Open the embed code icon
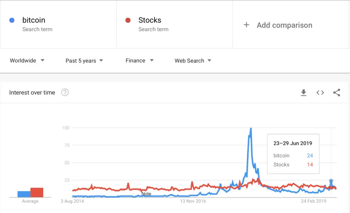The width and height of the screenshot is (350, 213). point(320,93)
